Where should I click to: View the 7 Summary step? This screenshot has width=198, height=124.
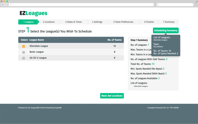pos(169,22)
